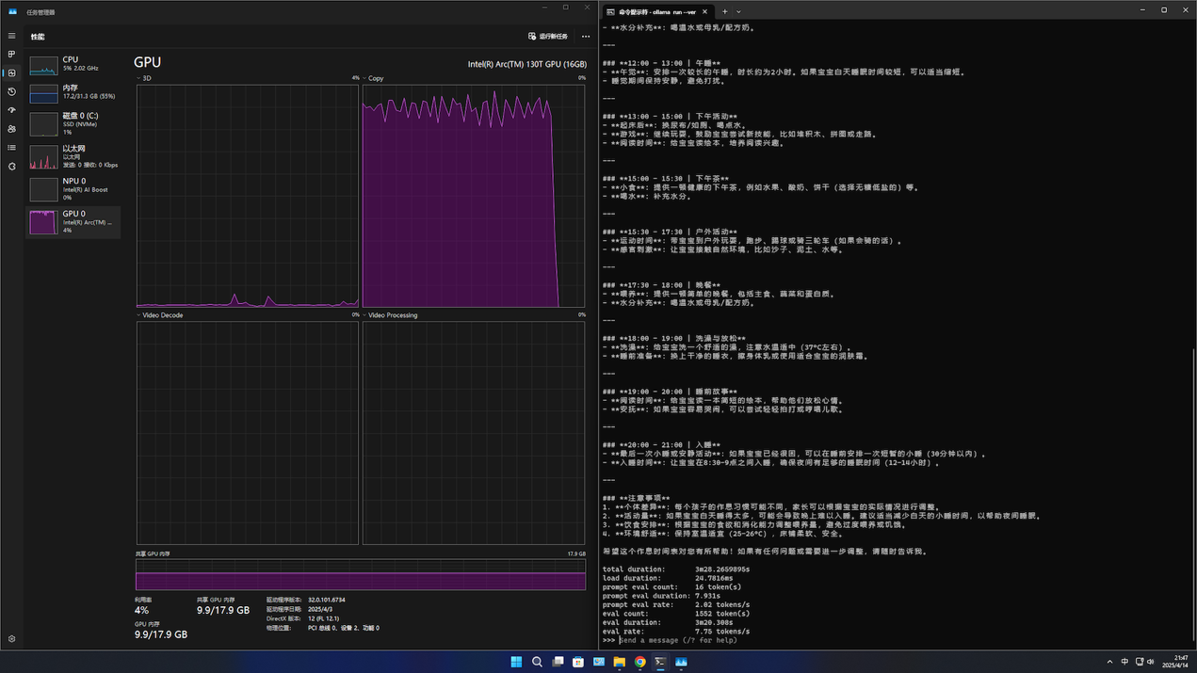Select the NPU 0 performance item
Viewport: 1197px width, 673px height.
coord(73,188)
